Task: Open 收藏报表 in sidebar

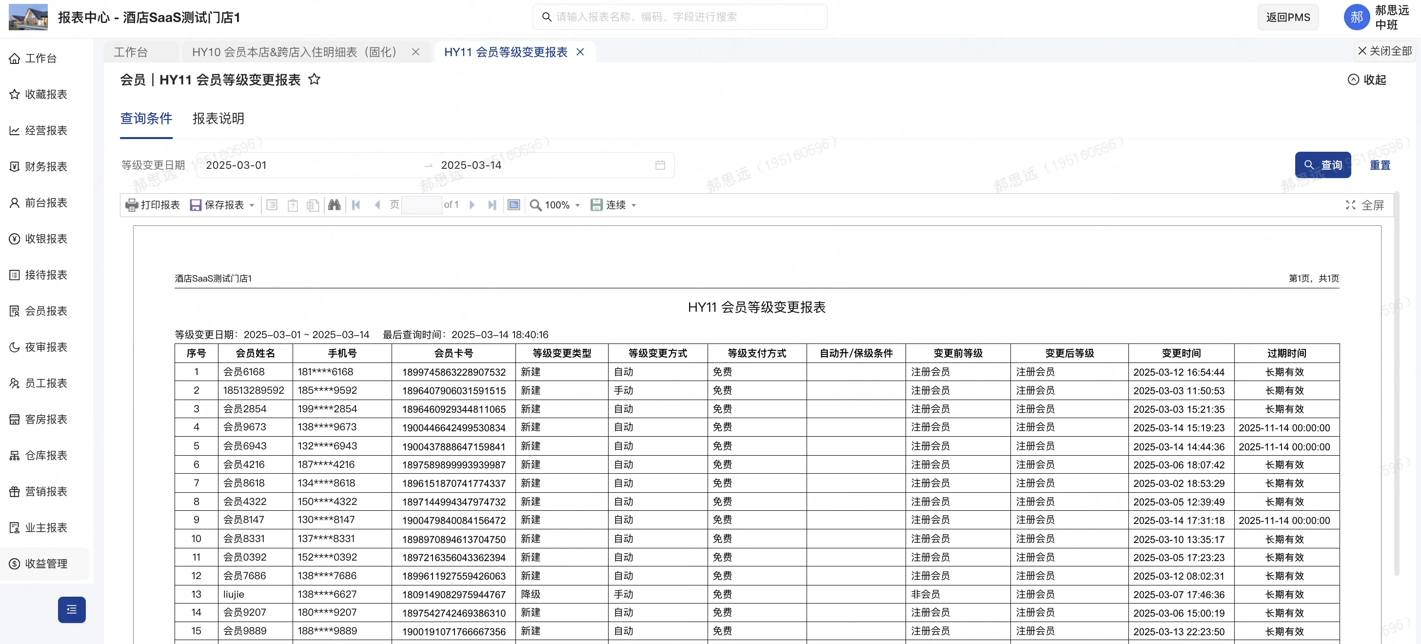Action: coord(38,94)
